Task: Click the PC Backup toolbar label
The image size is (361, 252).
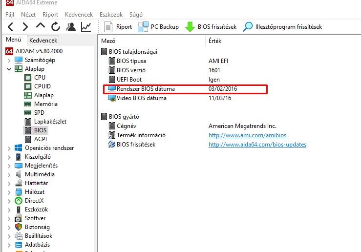Action: pos(165,27)
